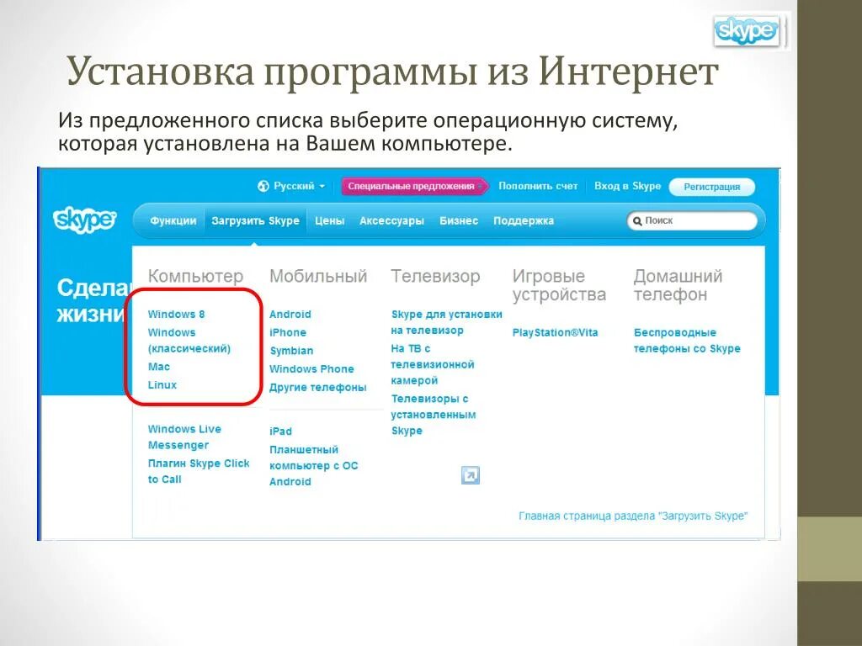Click the Домашний телефон column heading
Screen dimensions: 862x646
click(678, 285)
